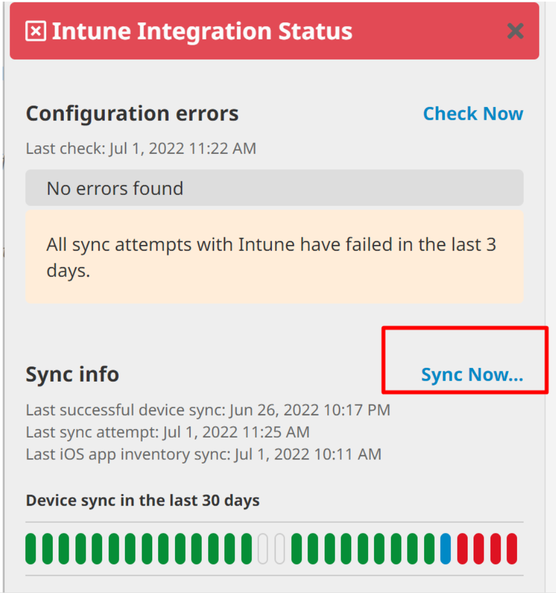Click the error status icon in header
Image resolution: width=556 pixels, height=593 pixels.
tap(36, 32)
